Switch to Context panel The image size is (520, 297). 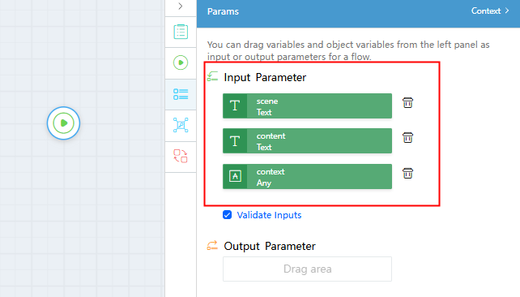490,11
